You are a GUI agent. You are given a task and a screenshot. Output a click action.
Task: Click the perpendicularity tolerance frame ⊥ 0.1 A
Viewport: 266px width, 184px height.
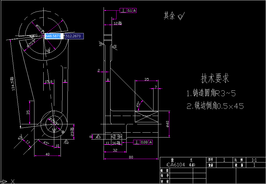128,10
